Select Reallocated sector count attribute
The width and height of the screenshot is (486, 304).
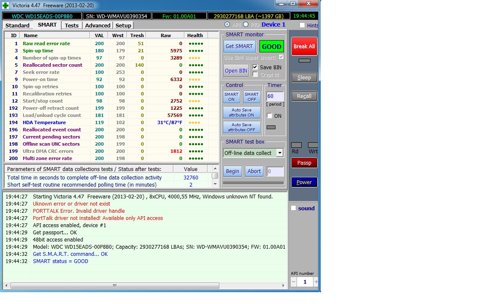(111, 65)
